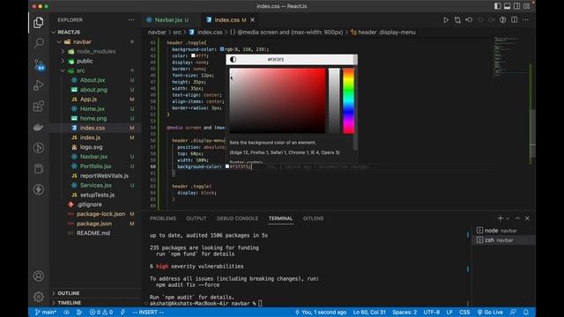Toggle color mode in color picker header
Image resolution: width=564 pixels, height=317 pixels.
click(x=233, y=59)
